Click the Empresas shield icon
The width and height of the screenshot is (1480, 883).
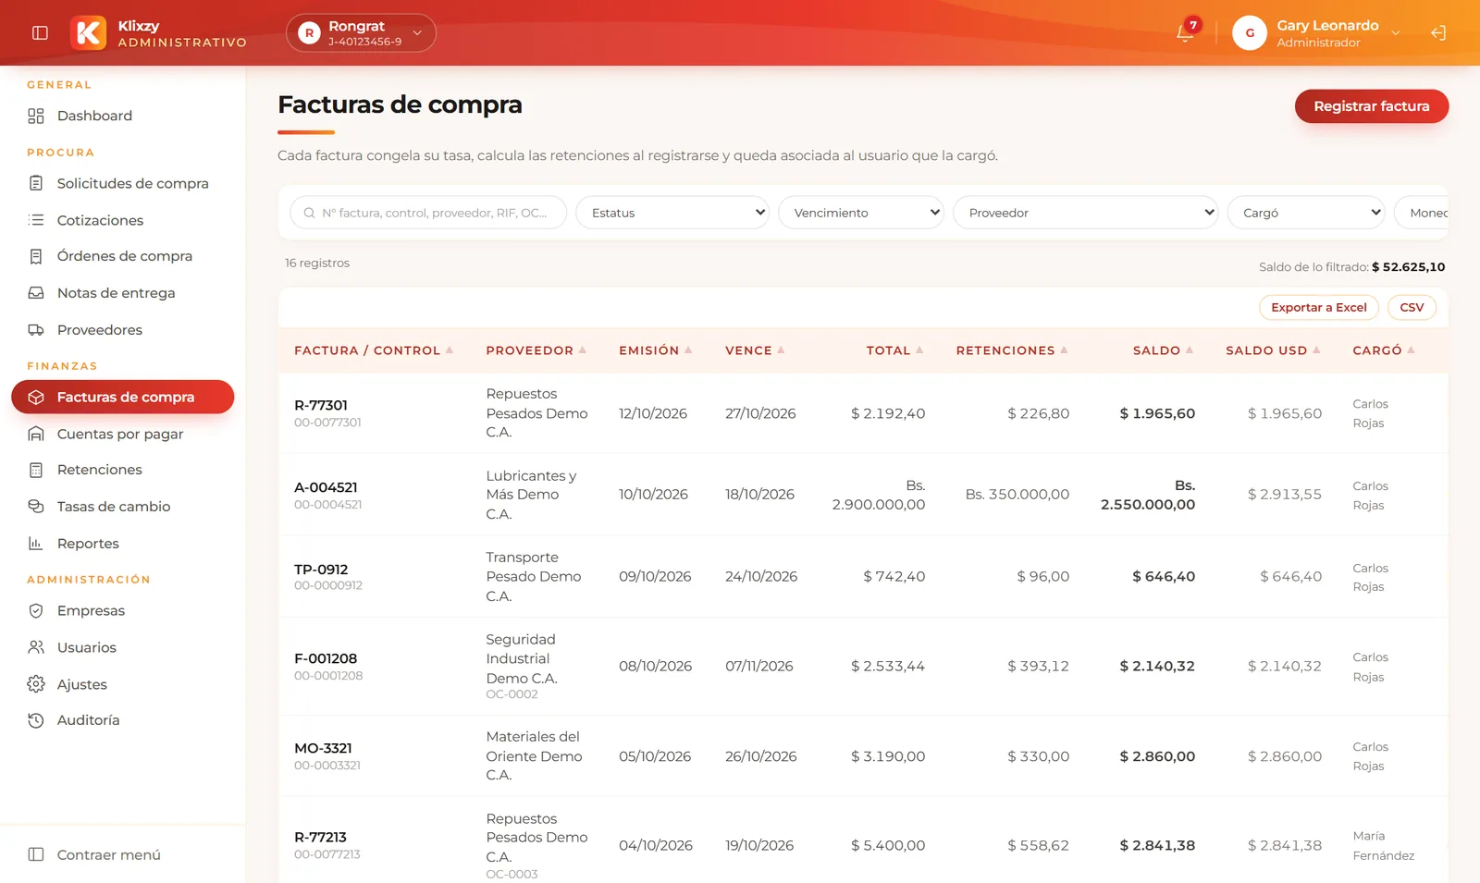(36, 611)
